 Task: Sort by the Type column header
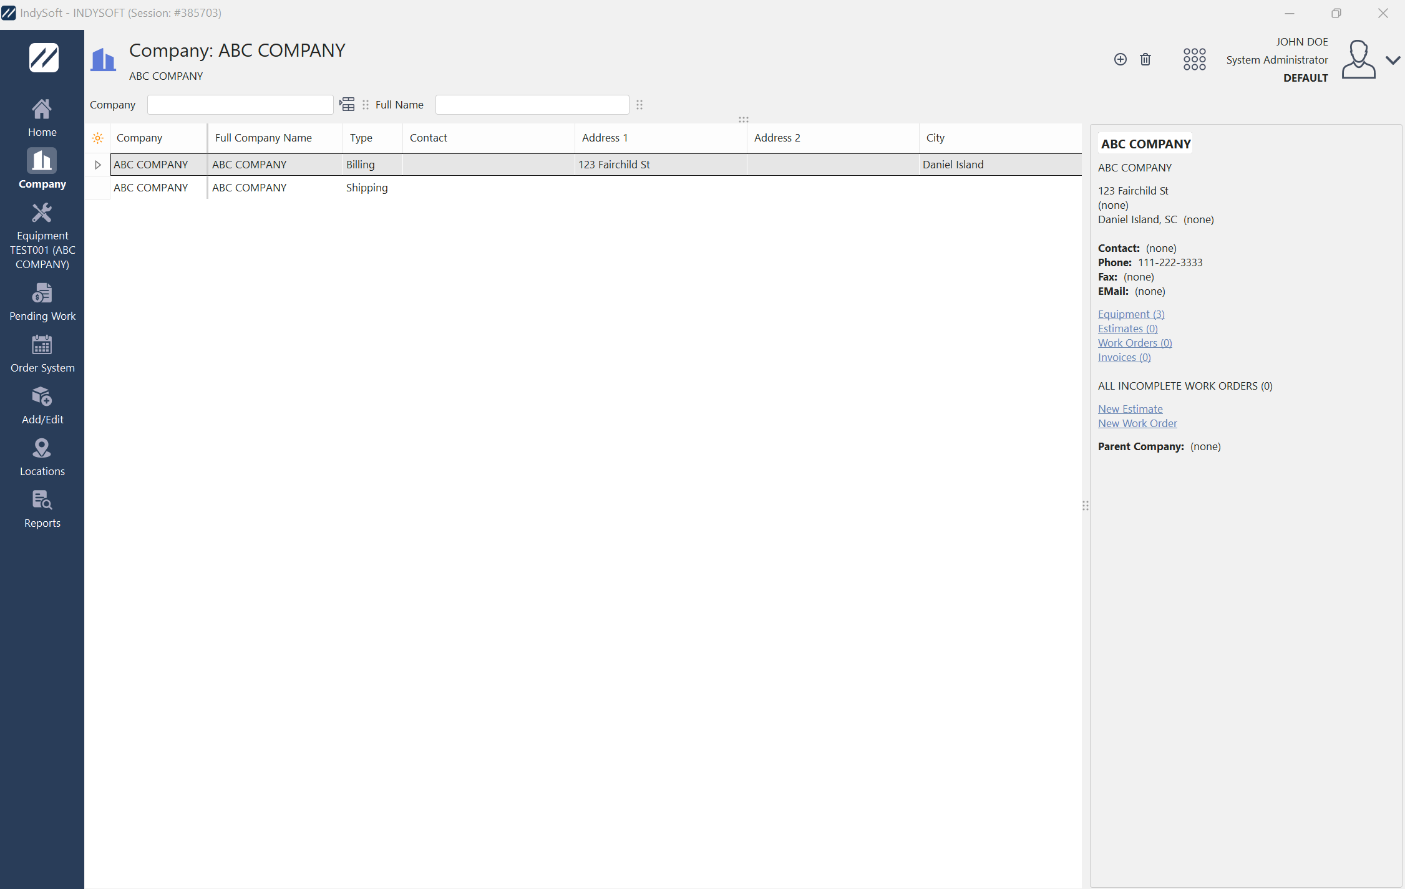[x=373, y=138]
